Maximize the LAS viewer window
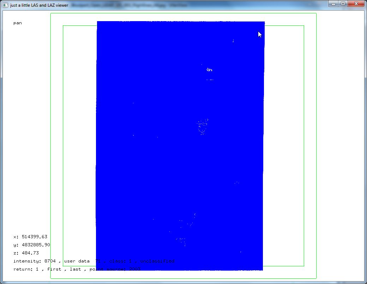This screenshot has height=284, width=367. (x=343, y=4)
